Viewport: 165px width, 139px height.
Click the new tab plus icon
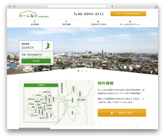[x=156, y=7]
